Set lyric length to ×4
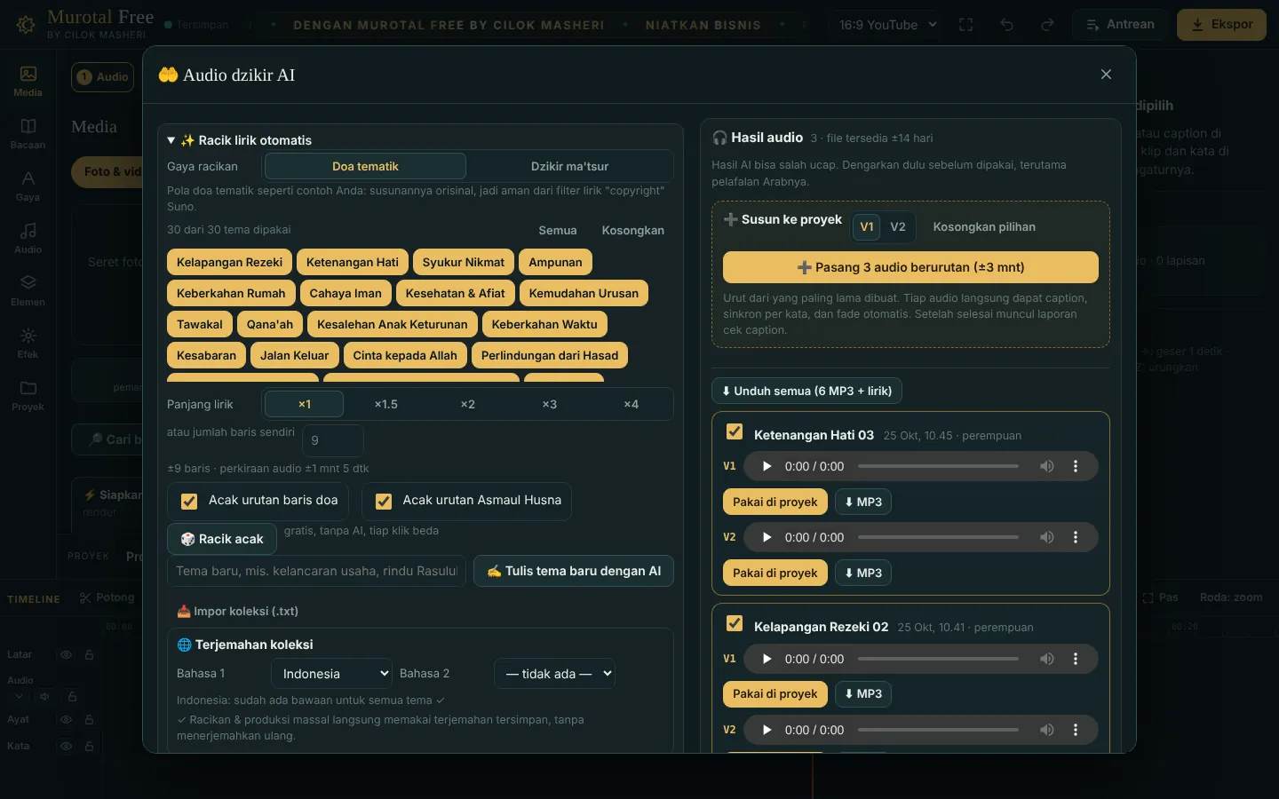Screen dimensions: 1279x799 (631, 404)
